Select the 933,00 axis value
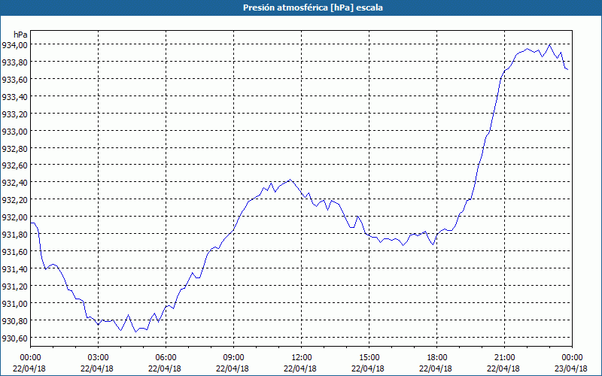The height and width of the screenshot is (376, 602). pyautogui.click(x=14, y=131)
